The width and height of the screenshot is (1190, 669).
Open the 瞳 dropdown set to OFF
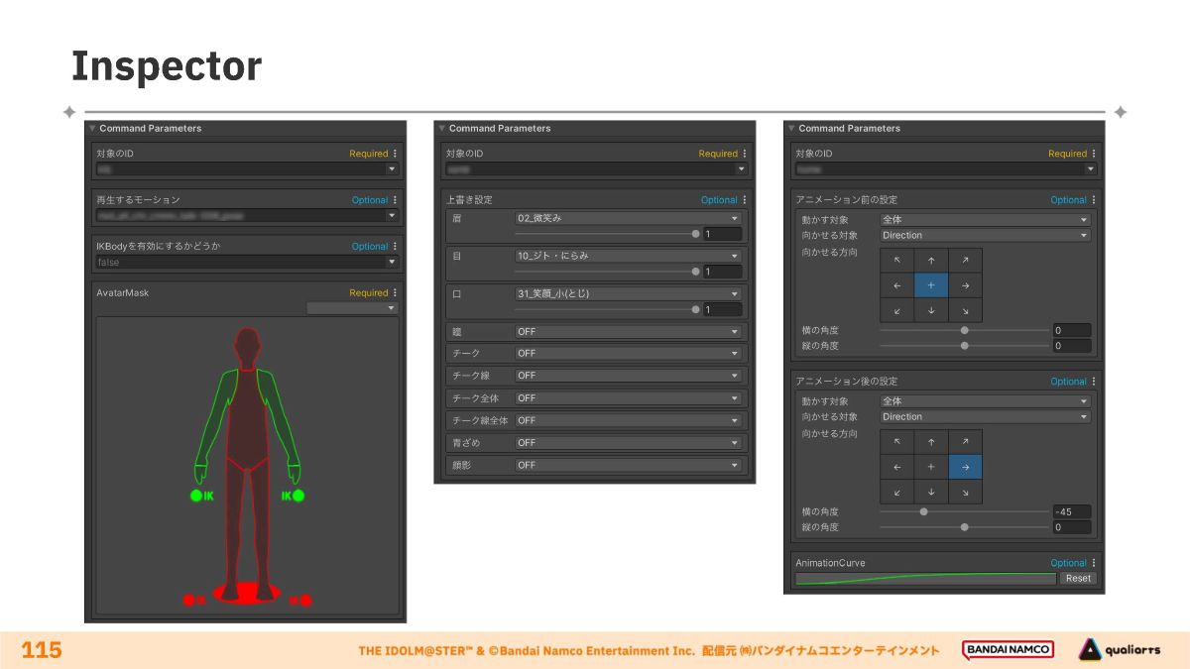[628, 332]
